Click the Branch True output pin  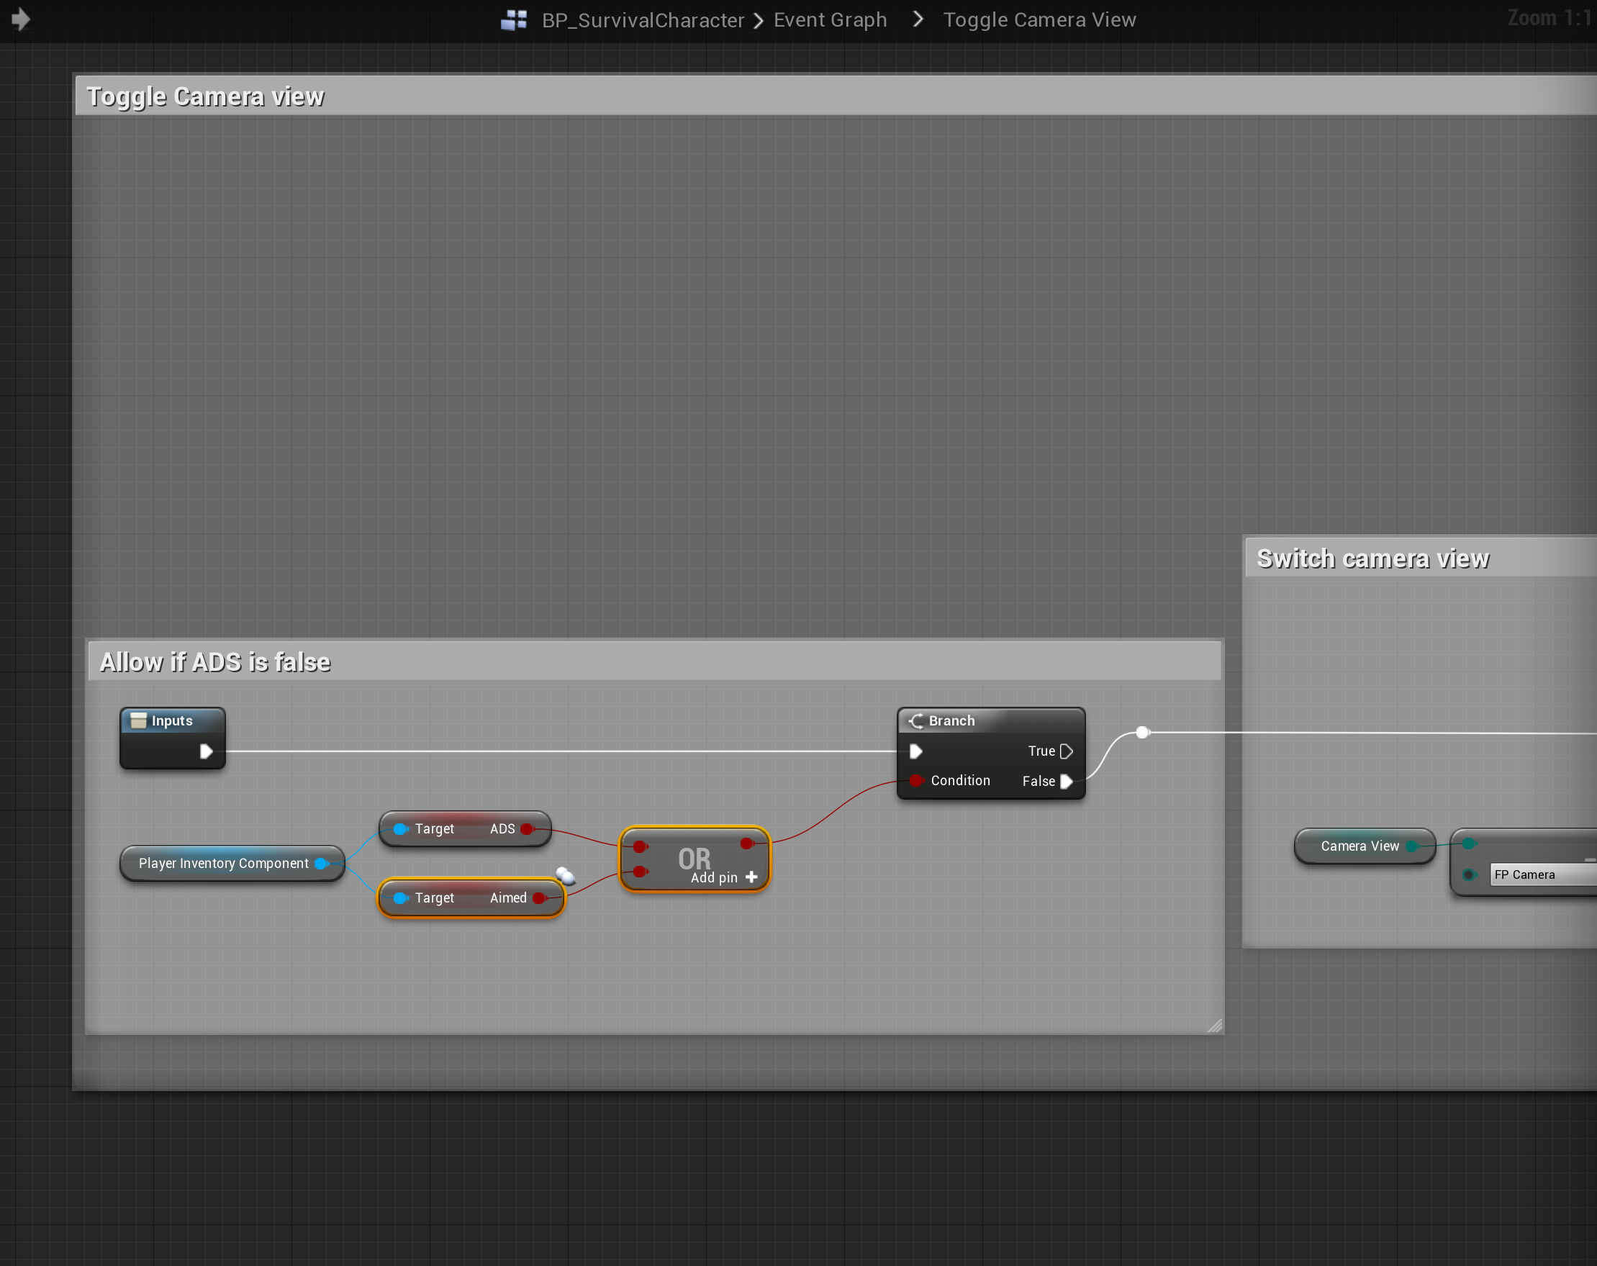pyautogui.click(x=1066, y=751)
